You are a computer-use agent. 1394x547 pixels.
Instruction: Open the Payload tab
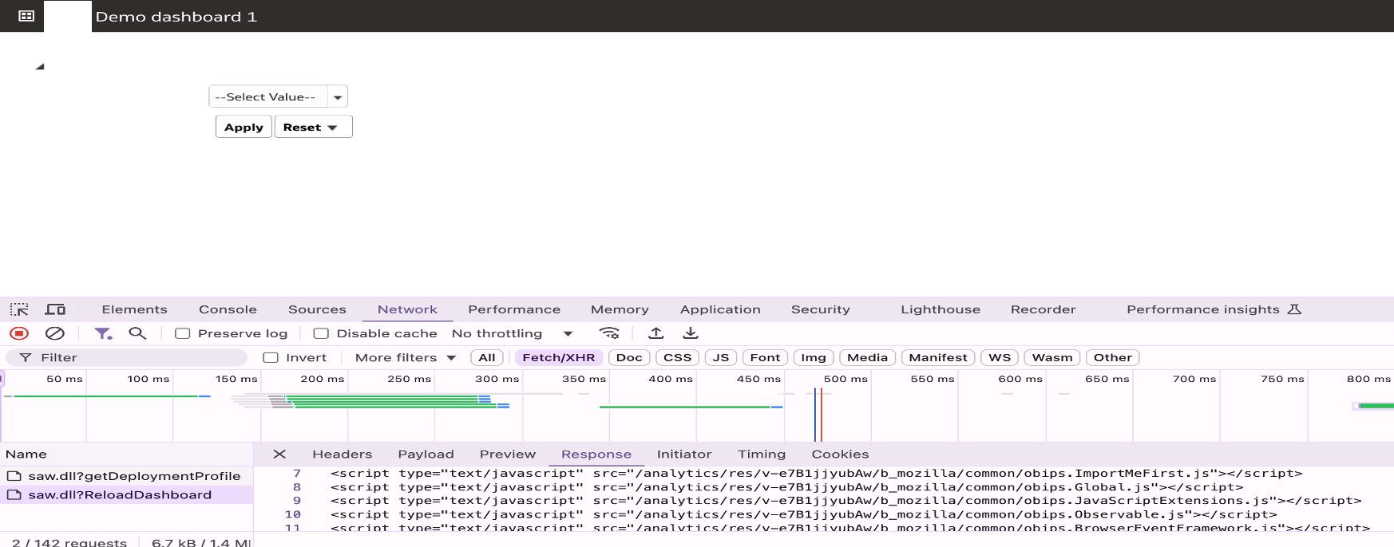pyautogui.click(x=426, y=454)
